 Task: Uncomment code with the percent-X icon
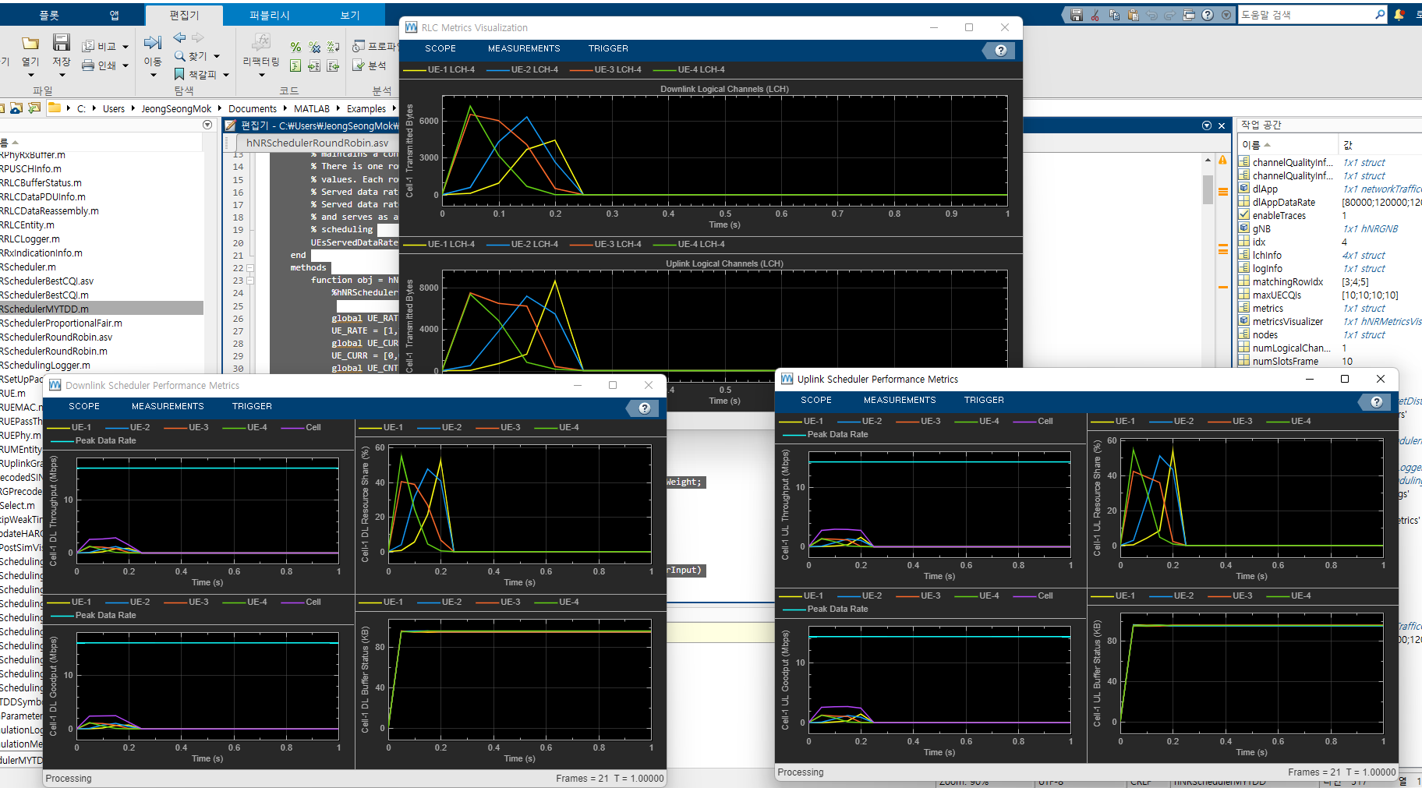314,48
